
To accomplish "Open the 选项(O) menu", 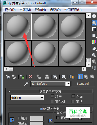I will pyautogui.click(x=55, y=10).
